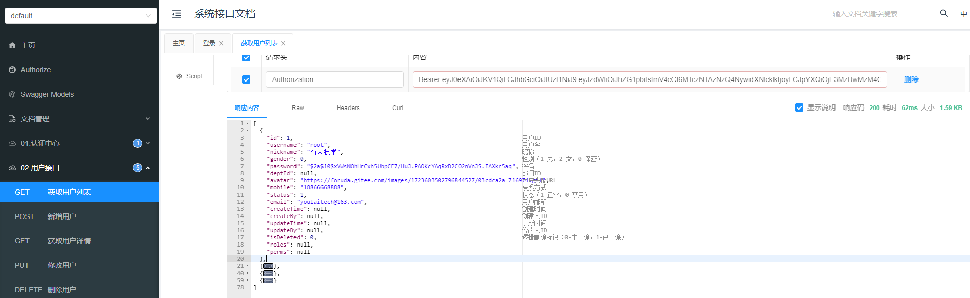The width and height of the screenshot is (970, 298).
Task: Click the search magnifier icon
Action: [944, 13]
